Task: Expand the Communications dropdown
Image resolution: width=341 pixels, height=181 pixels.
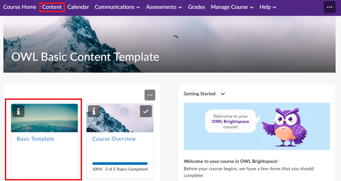Action: tap(117, 7)
